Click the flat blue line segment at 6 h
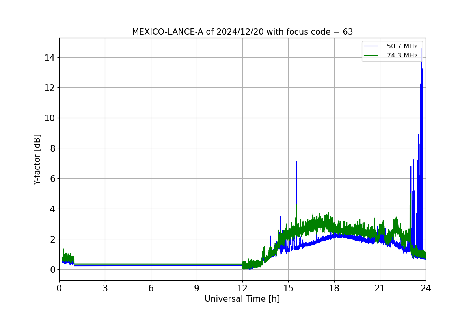 [151, 265]
